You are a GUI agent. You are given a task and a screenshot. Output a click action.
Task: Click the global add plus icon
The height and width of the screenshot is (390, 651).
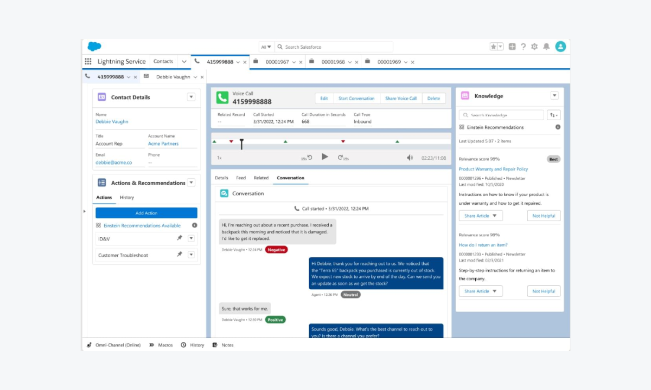point(512,47)
